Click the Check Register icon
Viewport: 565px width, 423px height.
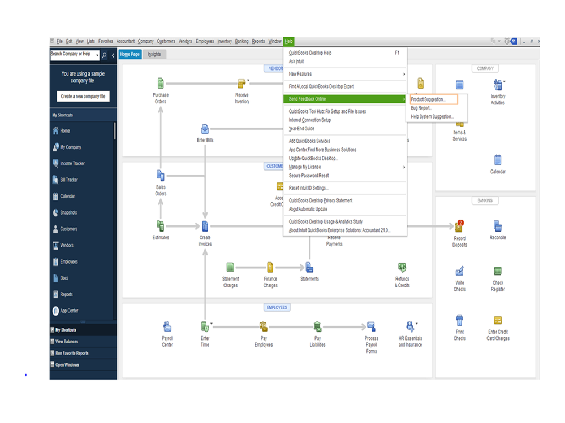click(x=498, y=271)
